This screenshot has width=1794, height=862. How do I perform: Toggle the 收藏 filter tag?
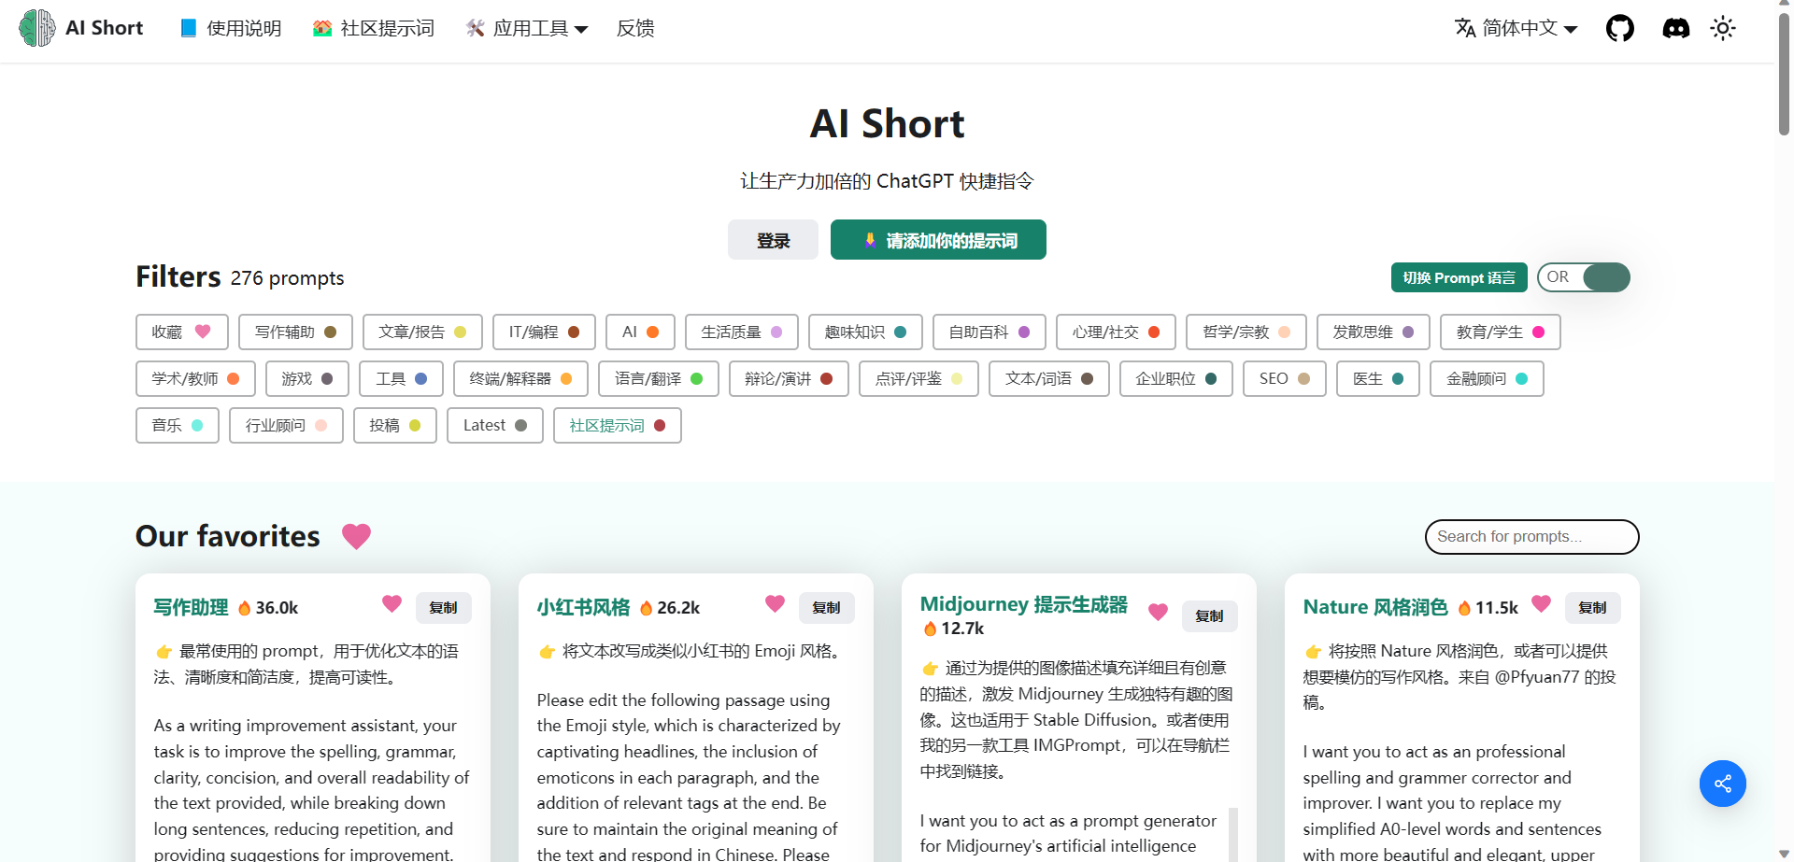[x=182, y=332]
